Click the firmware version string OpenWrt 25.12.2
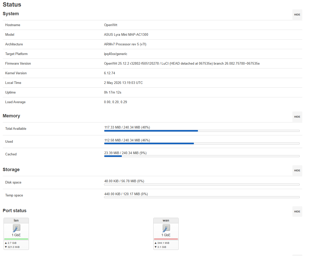Screen dimensions: 318x256 (x=182, y=64)
